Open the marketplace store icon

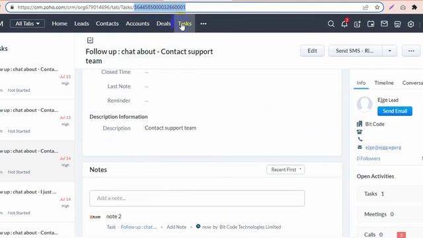click(397, 24)
